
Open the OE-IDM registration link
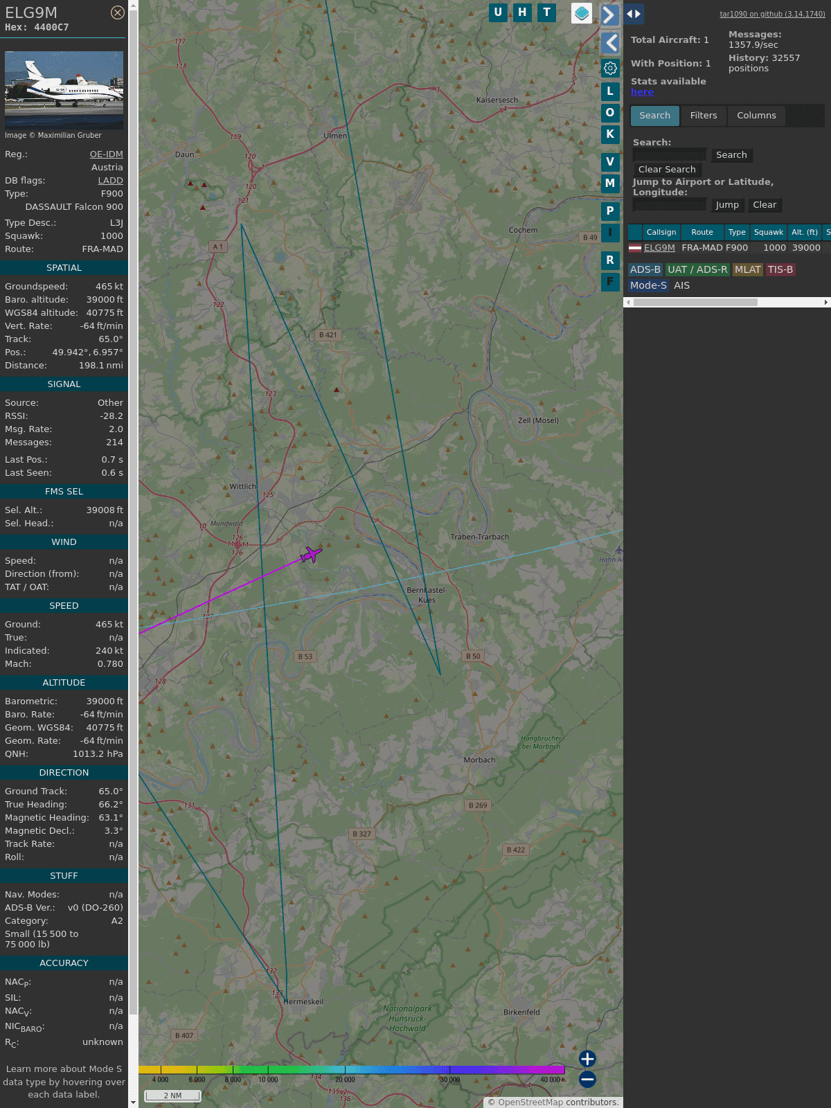click(106, 154)
